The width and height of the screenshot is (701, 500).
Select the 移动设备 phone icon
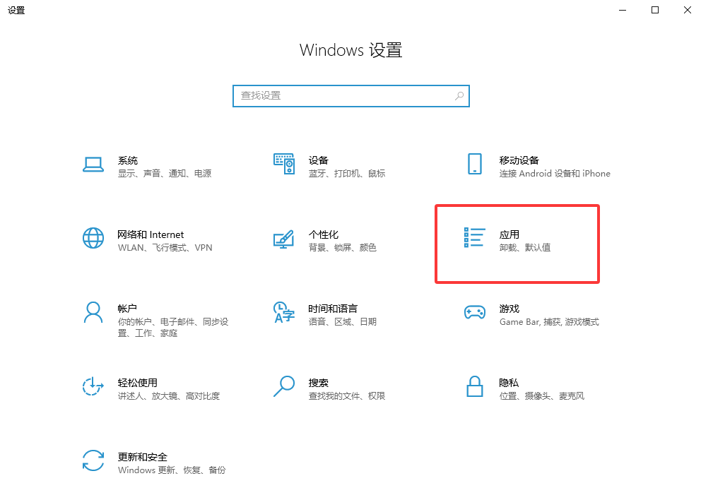coord(474,164)
